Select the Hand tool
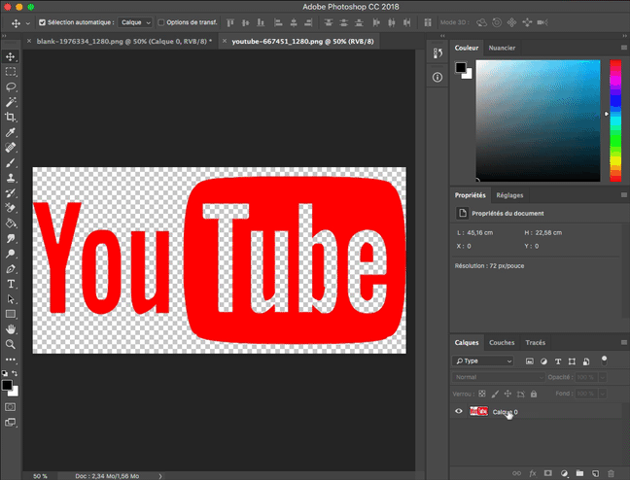Screen dimensions: 630x480 pos(11,329)
